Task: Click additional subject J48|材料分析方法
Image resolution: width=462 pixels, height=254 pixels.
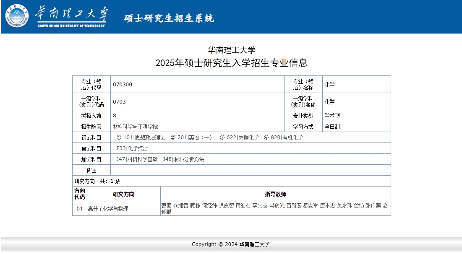Action: (183, 159)
